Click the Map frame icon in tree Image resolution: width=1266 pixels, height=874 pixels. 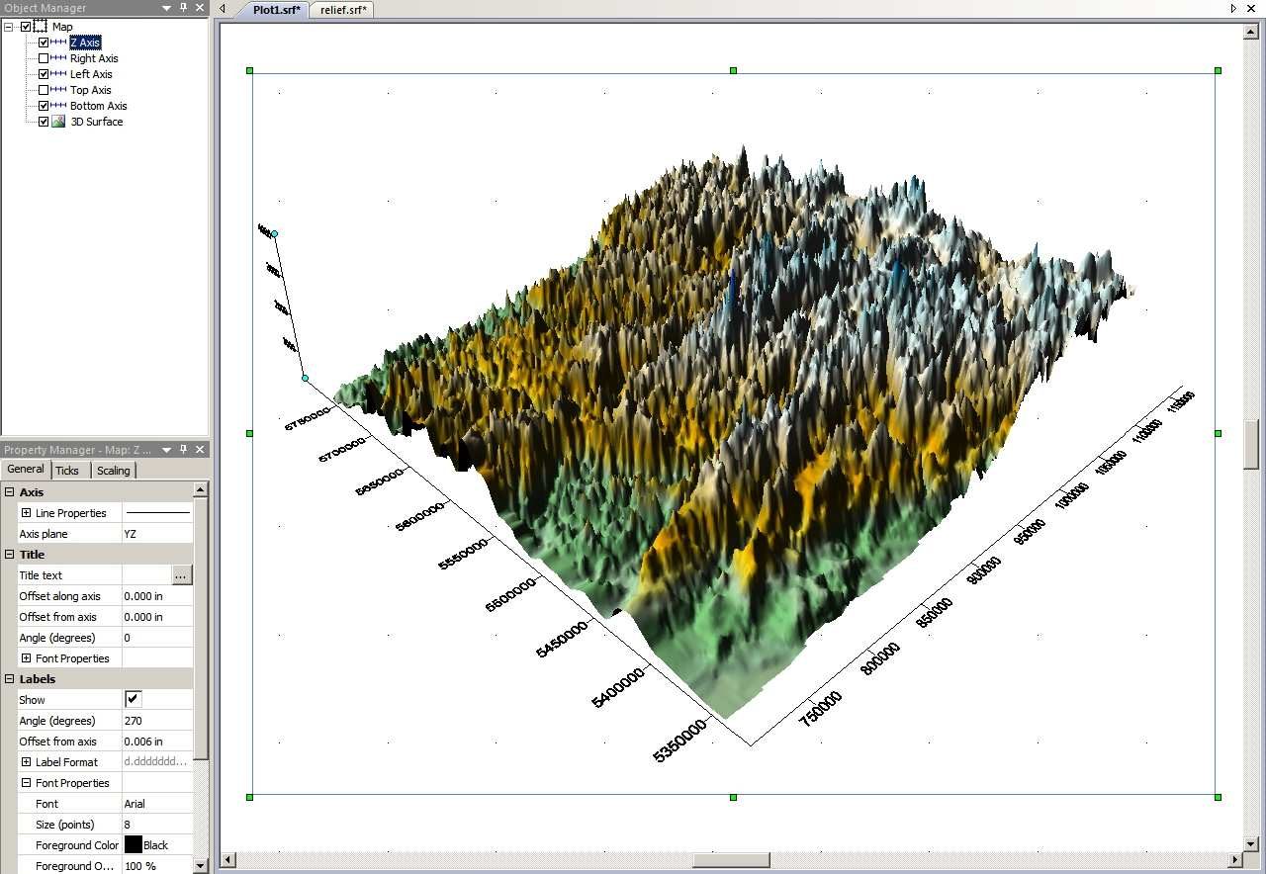(x=41, y=26)
